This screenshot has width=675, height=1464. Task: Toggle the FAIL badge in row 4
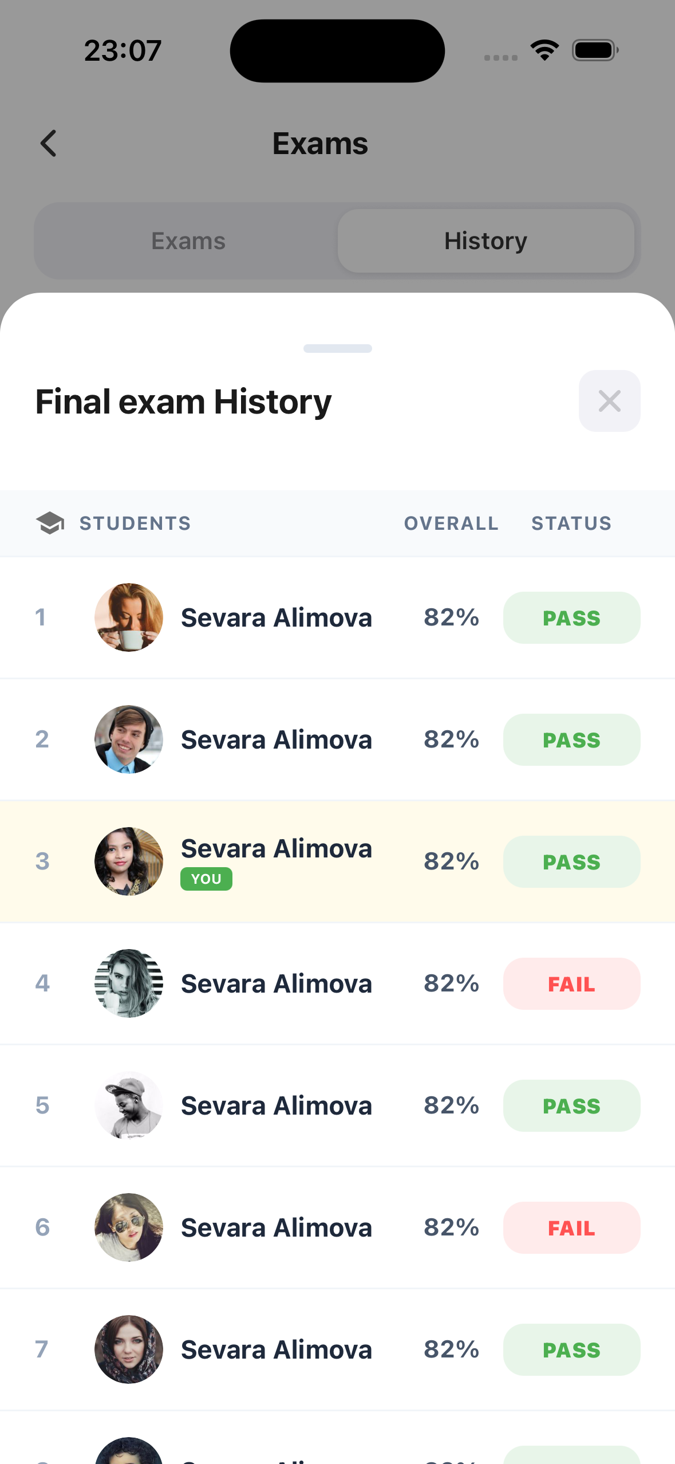coord(571,983)
